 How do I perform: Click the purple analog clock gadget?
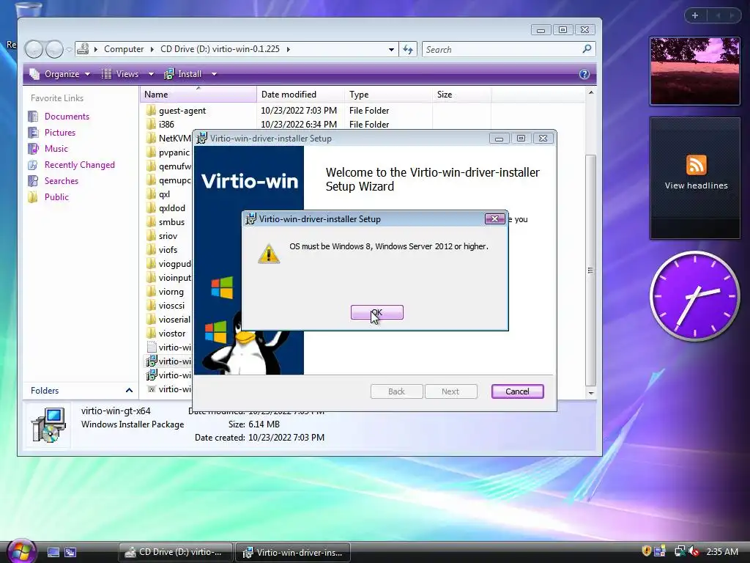(x=694, y=296)
